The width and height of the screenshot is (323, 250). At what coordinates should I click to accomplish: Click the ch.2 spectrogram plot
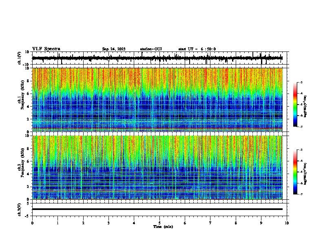157,167
